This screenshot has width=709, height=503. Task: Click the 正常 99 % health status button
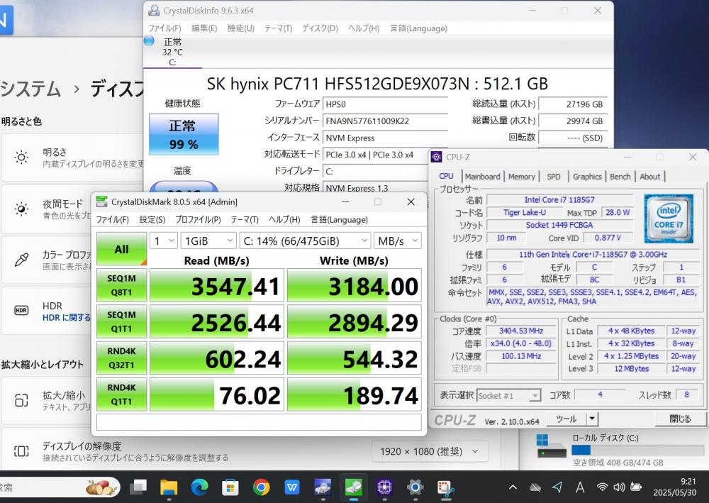[184, 134]
